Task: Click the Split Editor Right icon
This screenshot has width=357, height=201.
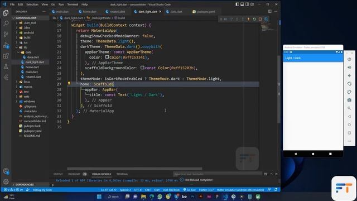Action: pos(270,11)
